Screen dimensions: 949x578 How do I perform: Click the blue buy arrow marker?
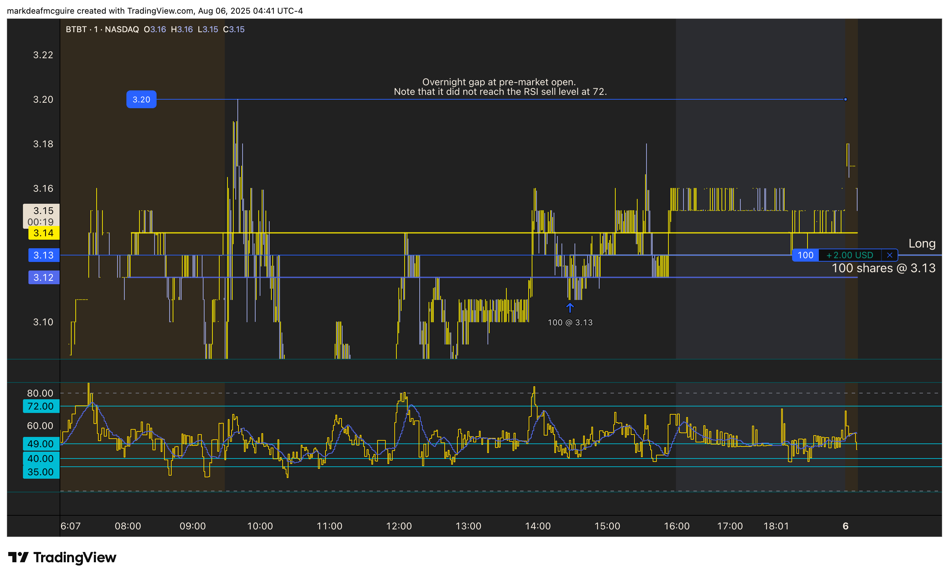click(570, 308)
